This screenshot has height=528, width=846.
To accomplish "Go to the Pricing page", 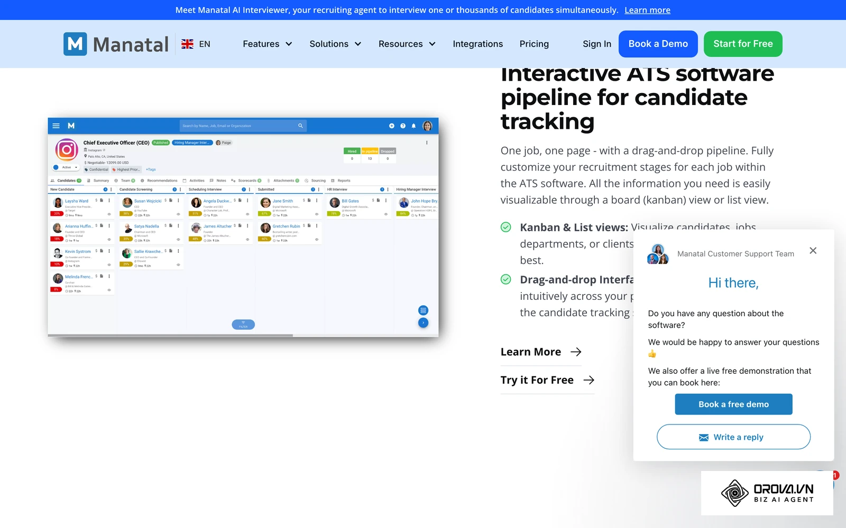I will (534, 44).
